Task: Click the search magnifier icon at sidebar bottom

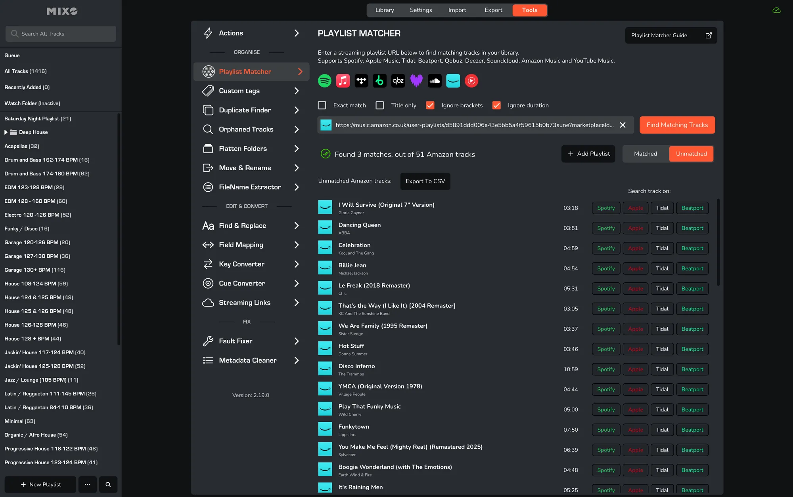Action: click(108, 484)
